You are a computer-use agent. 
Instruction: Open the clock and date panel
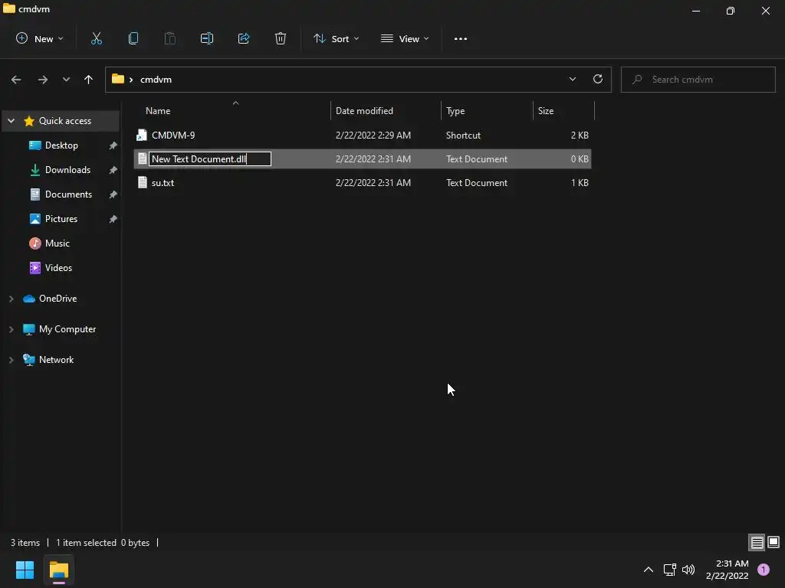(728, 570)
